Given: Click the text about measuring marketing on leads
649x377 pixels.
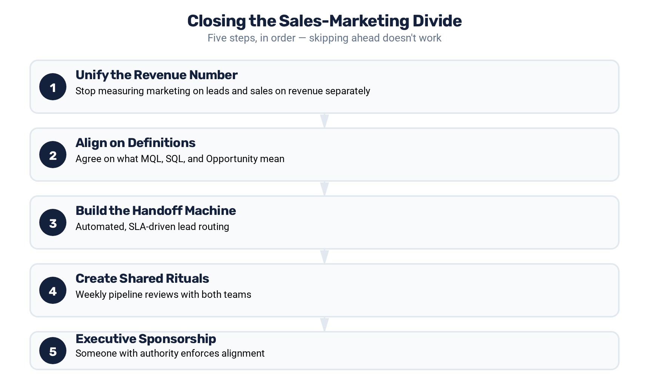Looking at the screenshot, I should (223, 91).
